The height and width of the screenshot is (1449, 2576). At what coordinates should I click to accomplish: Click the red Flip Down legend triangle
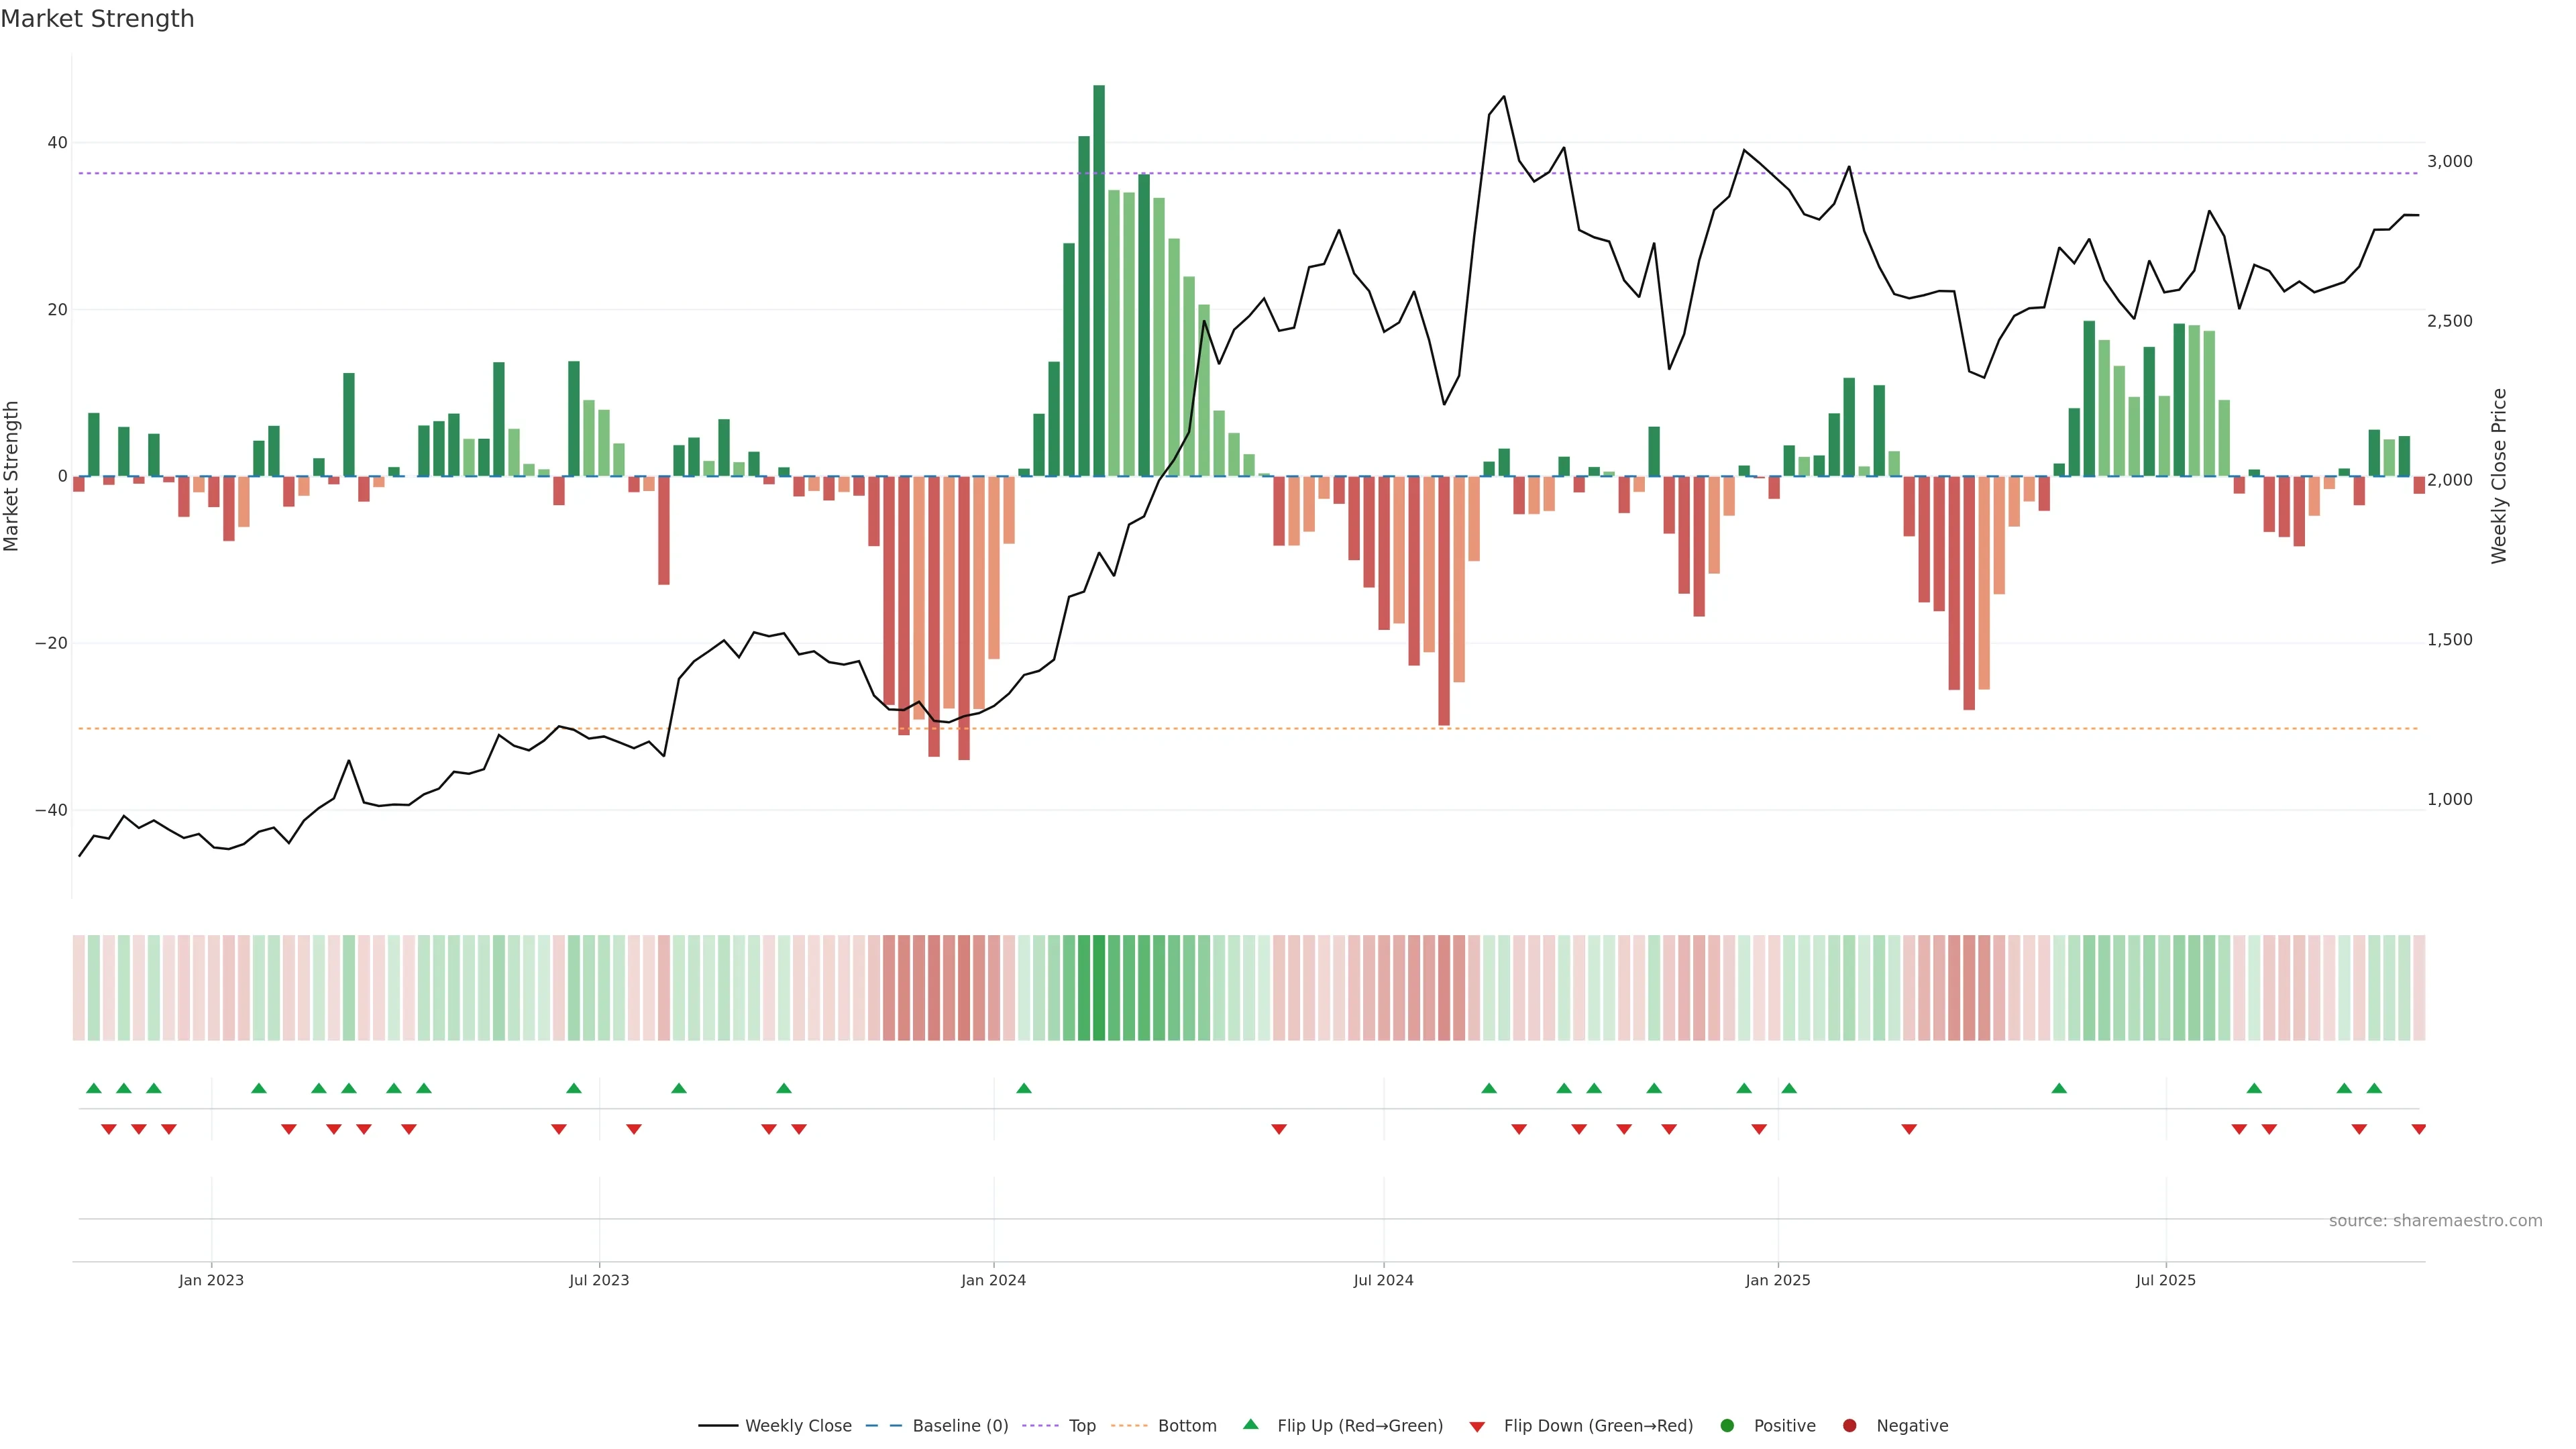tap(1477, 1426)
